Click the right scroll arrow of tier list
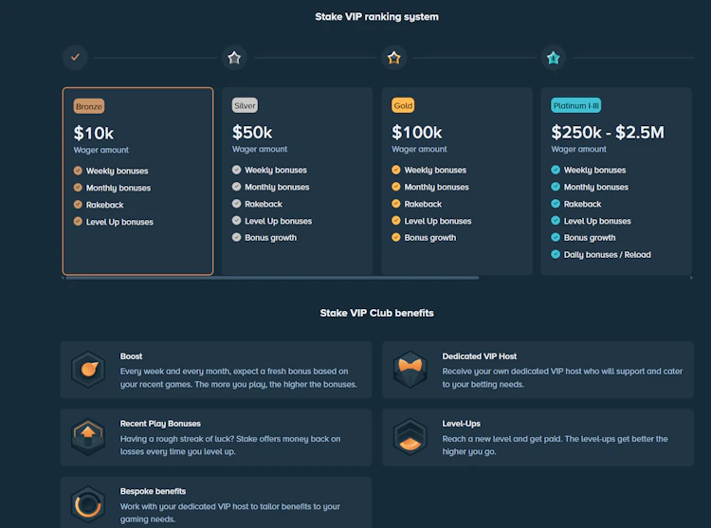Viewport: 711px width, 528px height. pos(691,278)
